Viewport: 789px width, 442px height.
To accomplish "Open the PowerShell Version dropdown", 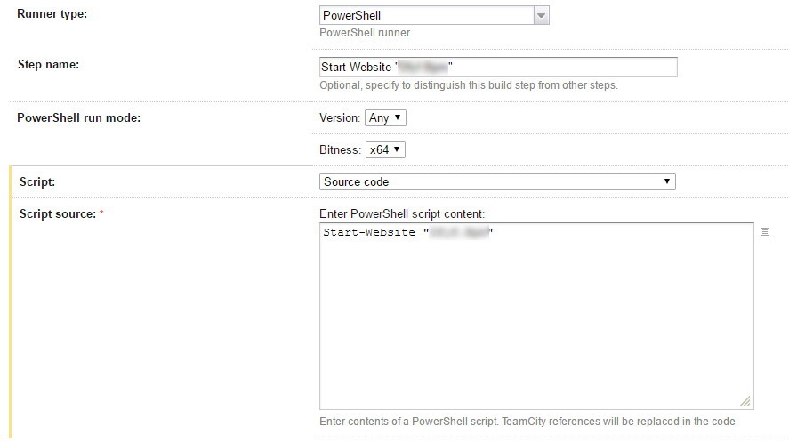I will click(385, 117).
